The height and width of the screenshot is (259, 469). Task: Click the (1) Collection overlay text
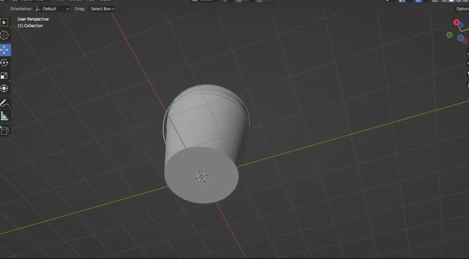(x=30, y=26)
